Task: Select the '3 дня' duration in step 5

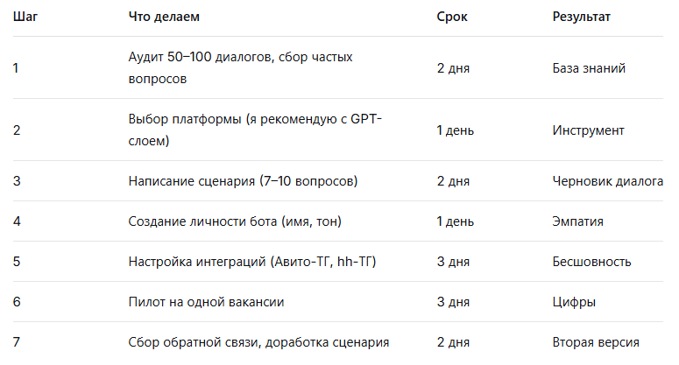Action: [453, 262]
